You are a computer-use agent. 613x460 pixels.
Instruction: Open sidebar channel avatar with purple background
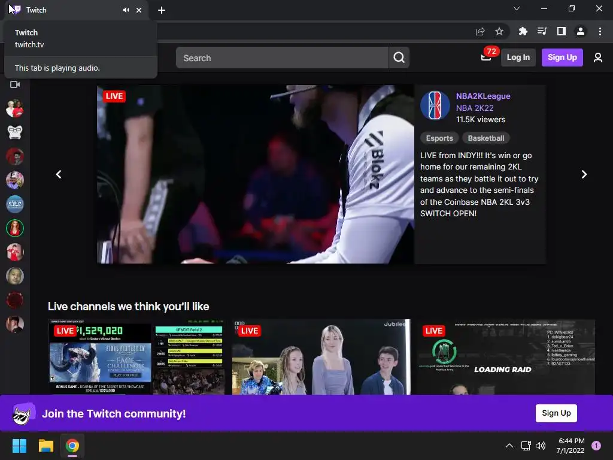point(15,180)
